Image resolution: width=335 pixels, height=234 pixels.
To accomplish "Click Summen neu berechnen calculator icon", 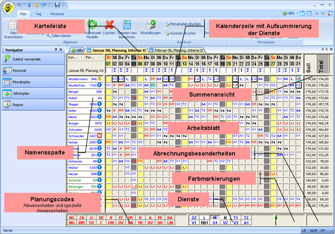I will click(x=127, y=25).
